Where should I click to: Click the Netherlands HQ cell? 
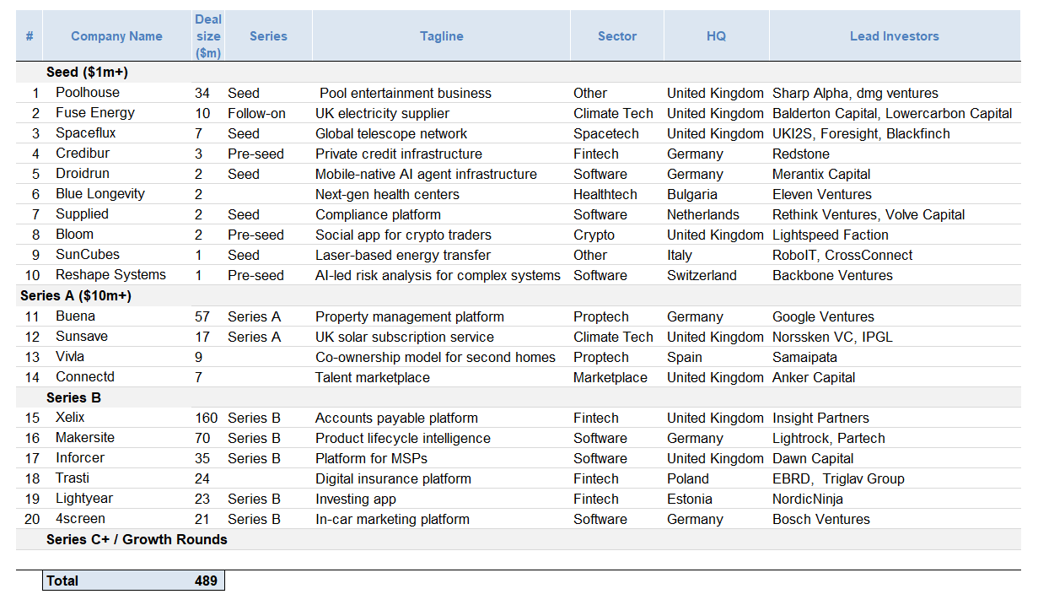coord(703,214)
